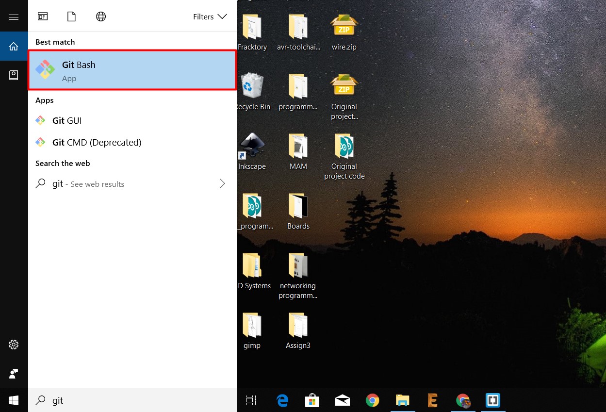Open the Feedback icon in the search sidebar

[14, 374]
